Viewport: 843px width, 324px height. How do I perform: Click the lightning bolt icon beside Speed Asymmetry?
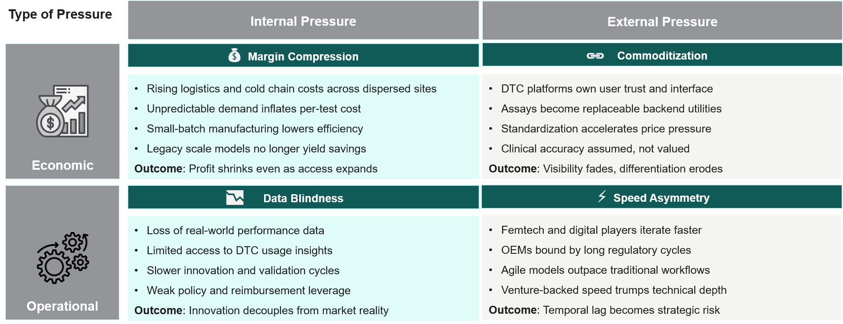[602, 196]
